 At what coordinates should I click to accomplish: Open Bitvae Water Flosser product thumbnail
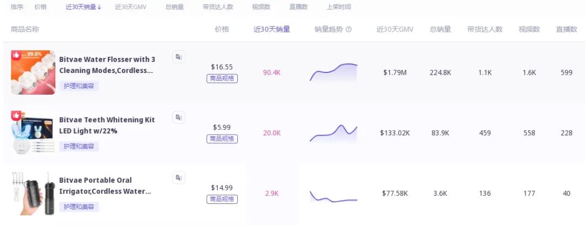33,72
